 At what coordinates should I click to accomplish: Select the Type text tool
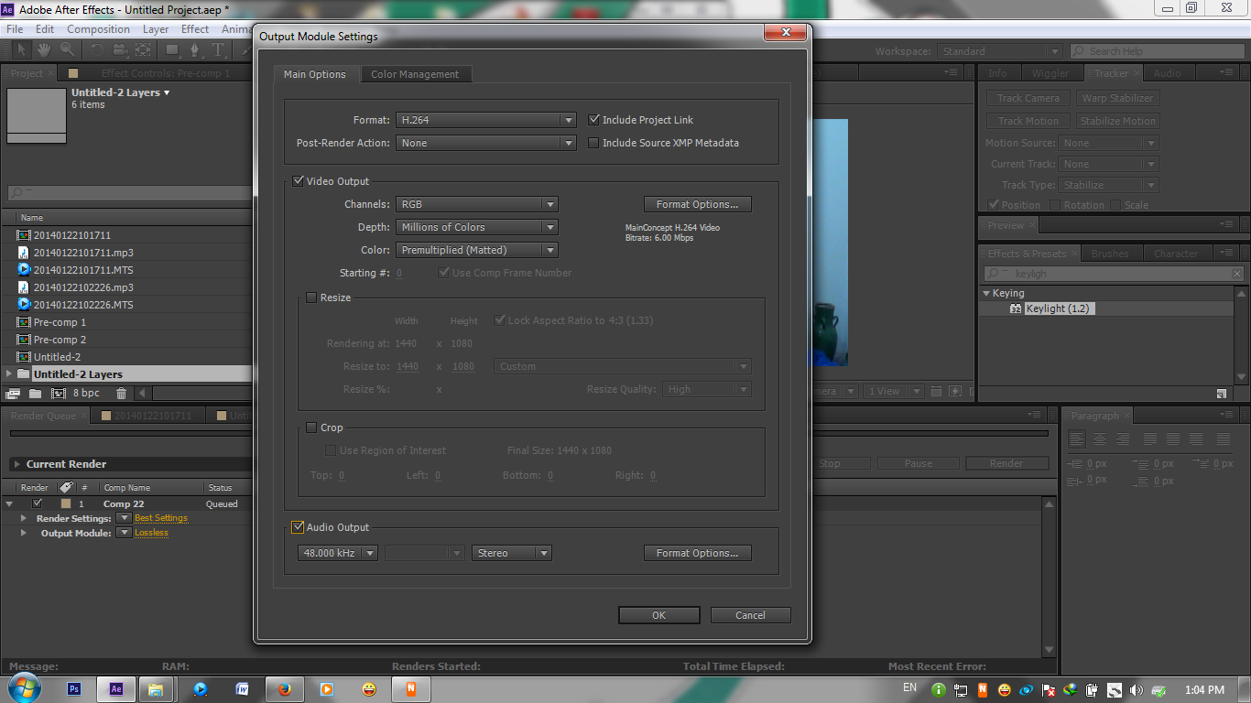(219, 49)
